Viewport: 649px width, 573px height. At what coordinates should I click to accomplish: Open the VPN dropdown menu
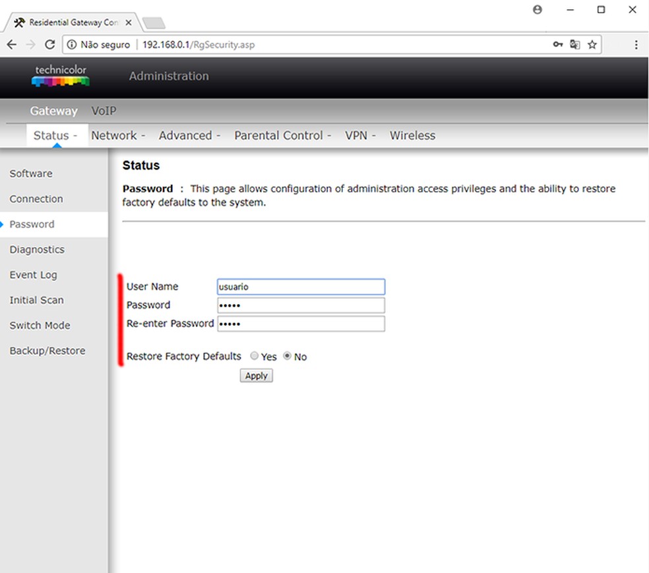(356, 135)
